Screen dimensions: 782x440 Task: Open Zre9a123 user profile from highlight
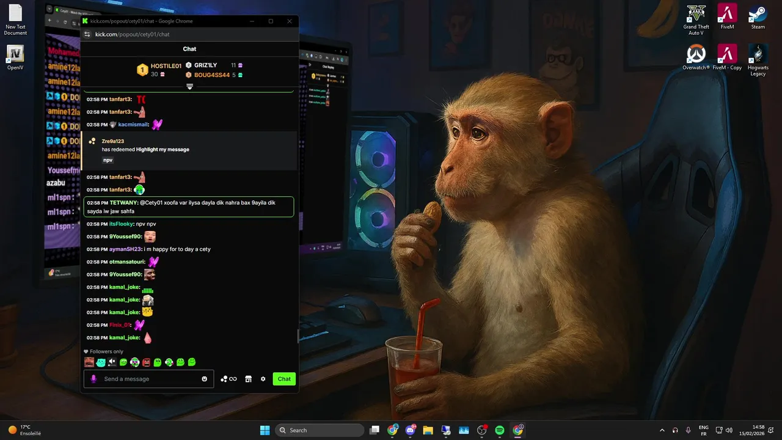click(113, 141)
